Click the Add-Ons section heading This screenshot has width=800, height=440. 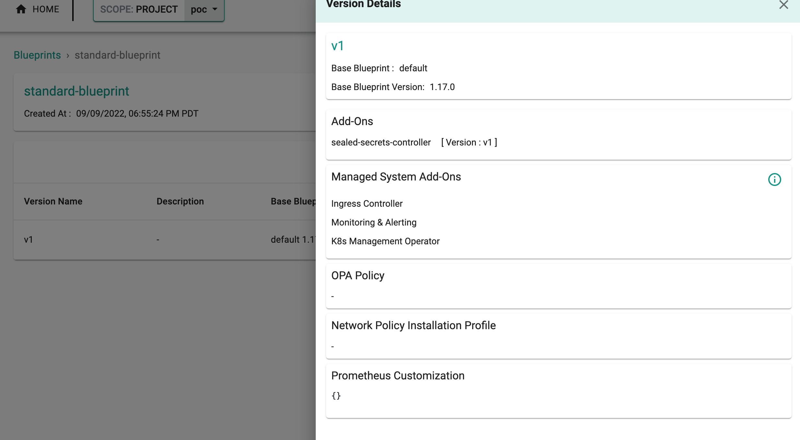352,121
